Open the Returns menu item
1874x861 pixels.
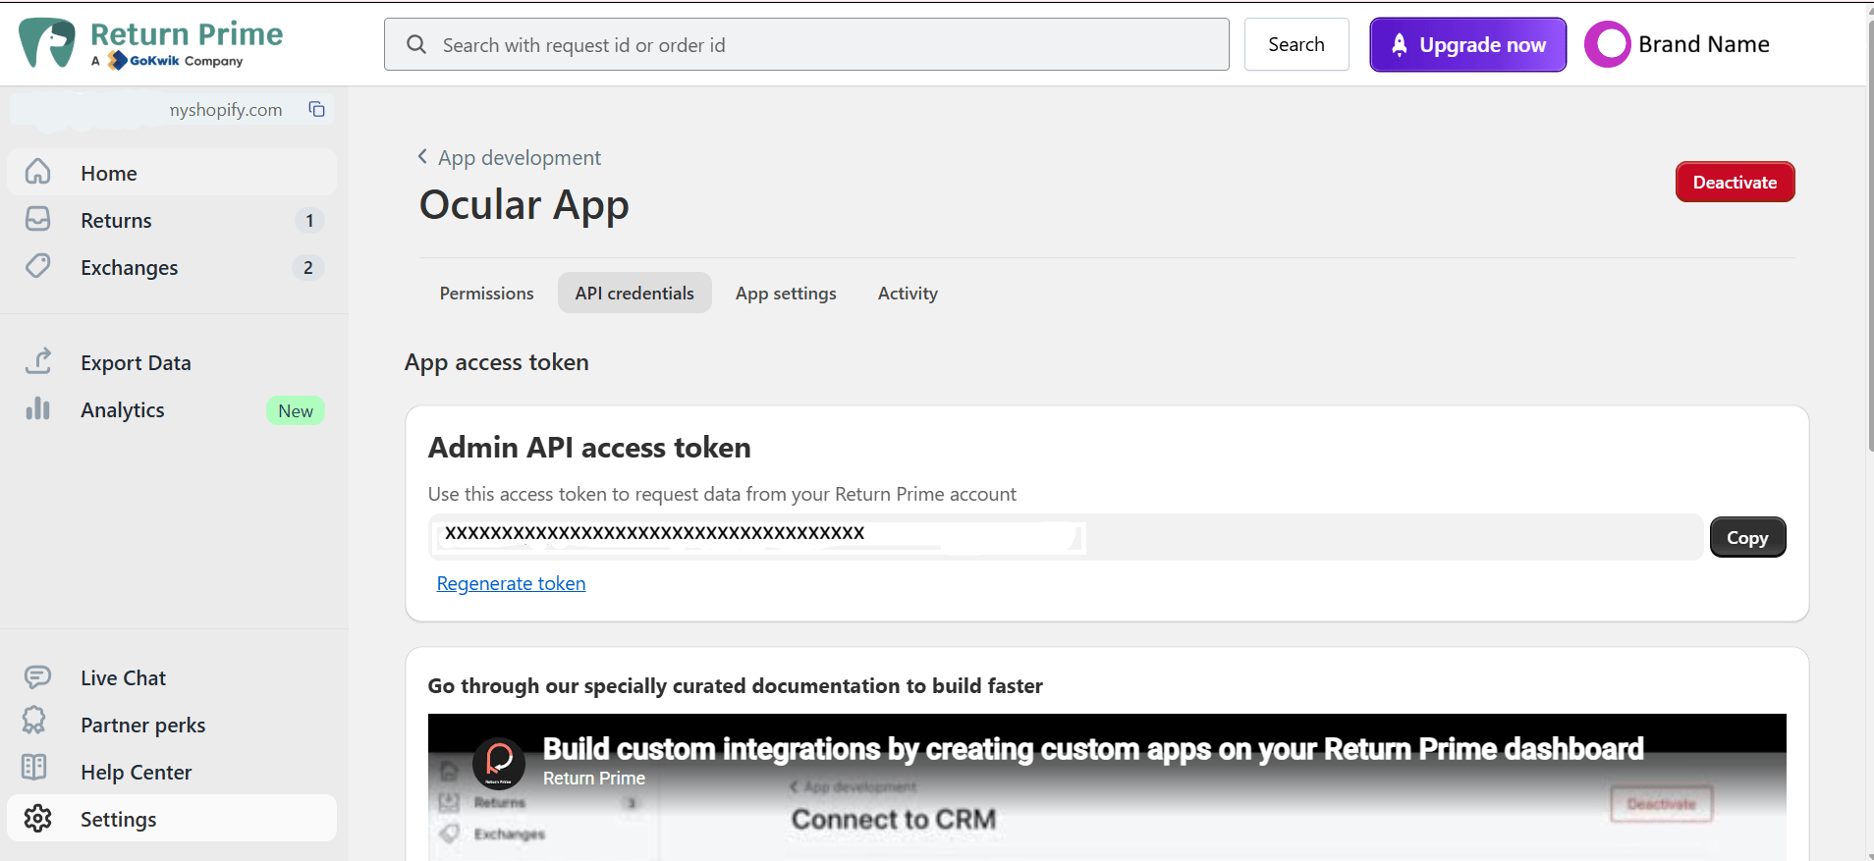[172, 220]
